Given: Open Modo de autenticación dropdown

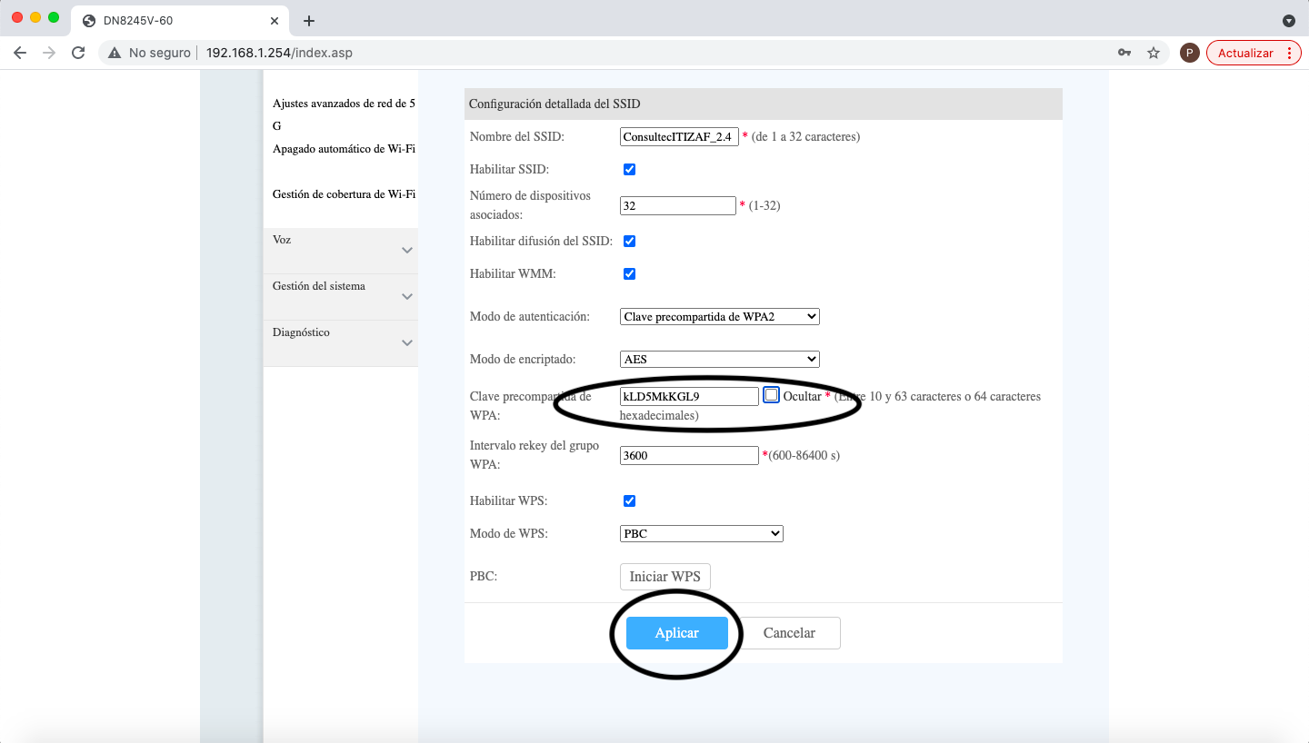Looking at the screenshot, I should [x=719, y=317].
